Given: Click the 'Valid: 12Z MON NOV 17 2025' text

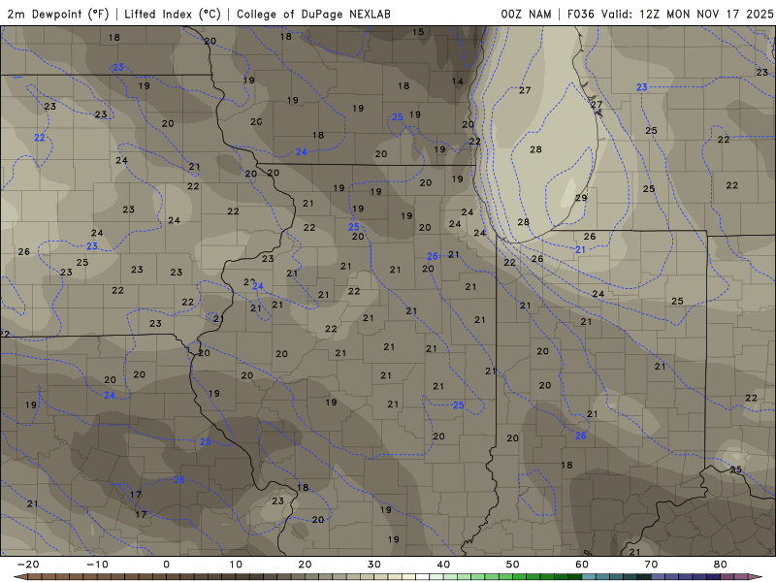Looking at the screenshot, I should pyautogui.click(x=687, y=14).
